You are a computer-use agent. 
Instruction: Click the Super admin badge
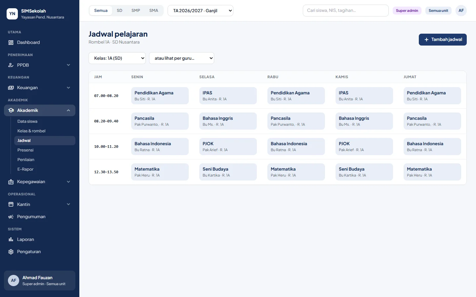tap(407, 11)
